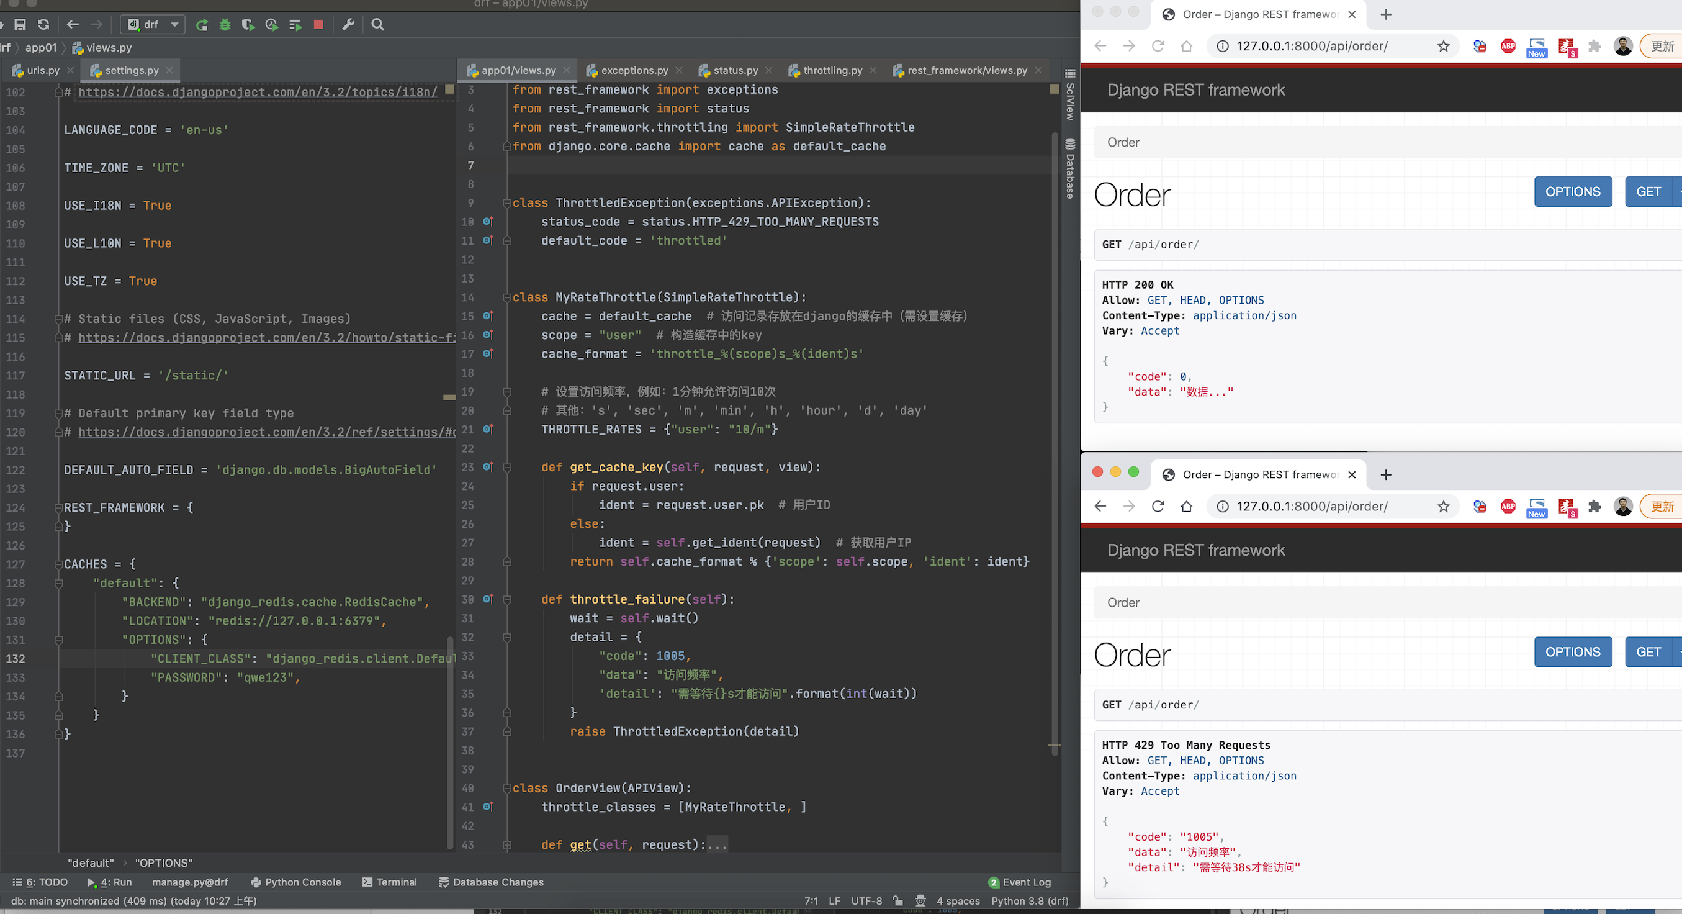The width and height of the screenshot is (1682, 914).
Task: Open the Terminal tool window
Action: [x=390, y=882]
